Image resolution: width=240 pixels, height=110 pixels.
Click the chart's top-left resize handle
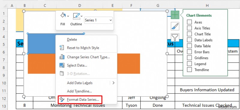[x=24, y=11]
